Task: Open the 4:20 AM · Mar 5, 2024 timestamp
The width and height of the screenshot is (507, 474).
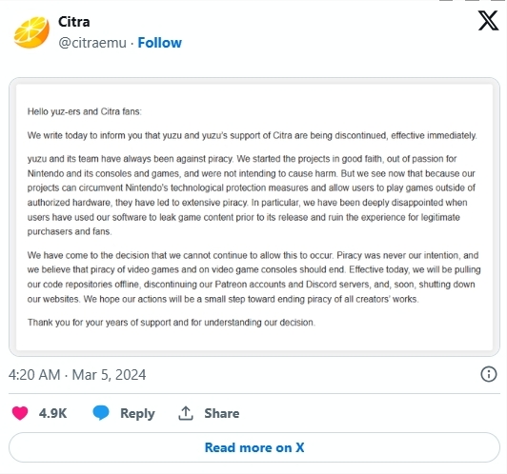Action: [x=77, y=375]
